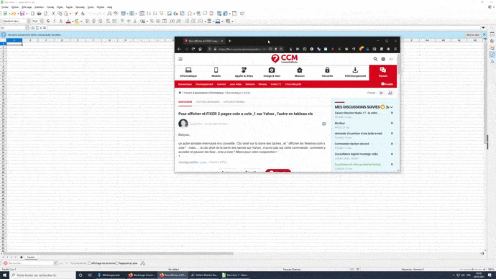Click the Save document icon in Calc toolbar
The image size is (496, 279).
click(x=22, y=14)
